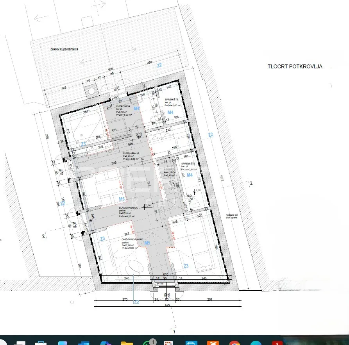Click section marker '2' on right side

pos(251,183)
